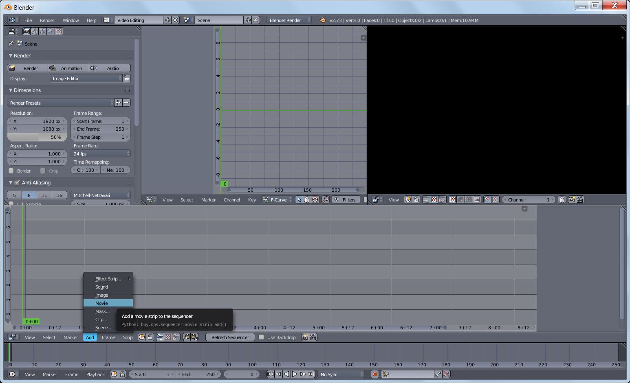Choose Image from the Add menu
The image size is (630, 383).
[x=108, y=295]
